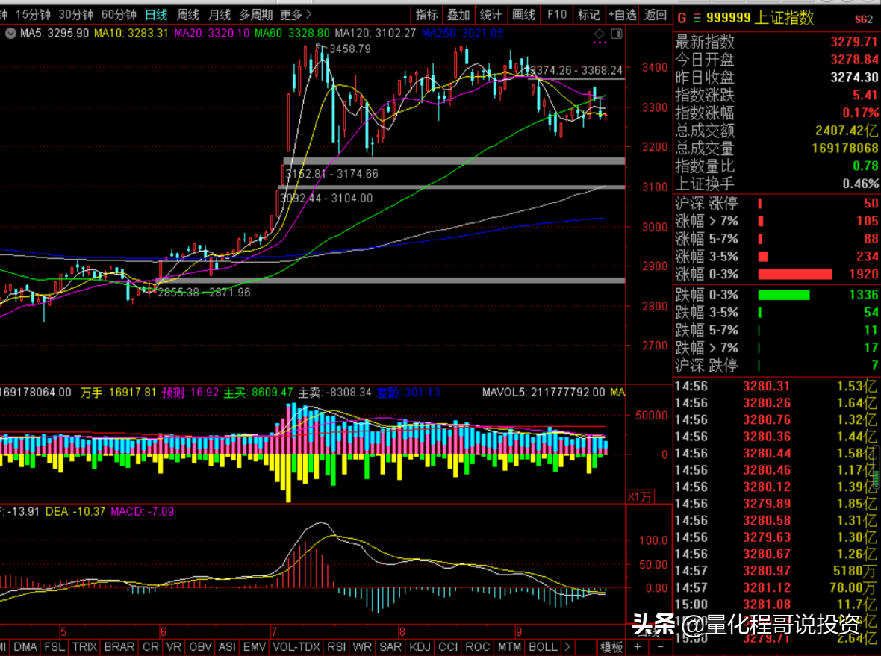The width and height of the screenshot is (881, 656).
Task: Select the BRAR indicator tab
Action: pyautogui.click(x=119, y=647)
